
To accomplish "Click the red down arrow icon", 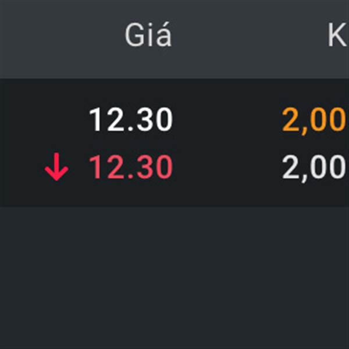I will [56, 167].
